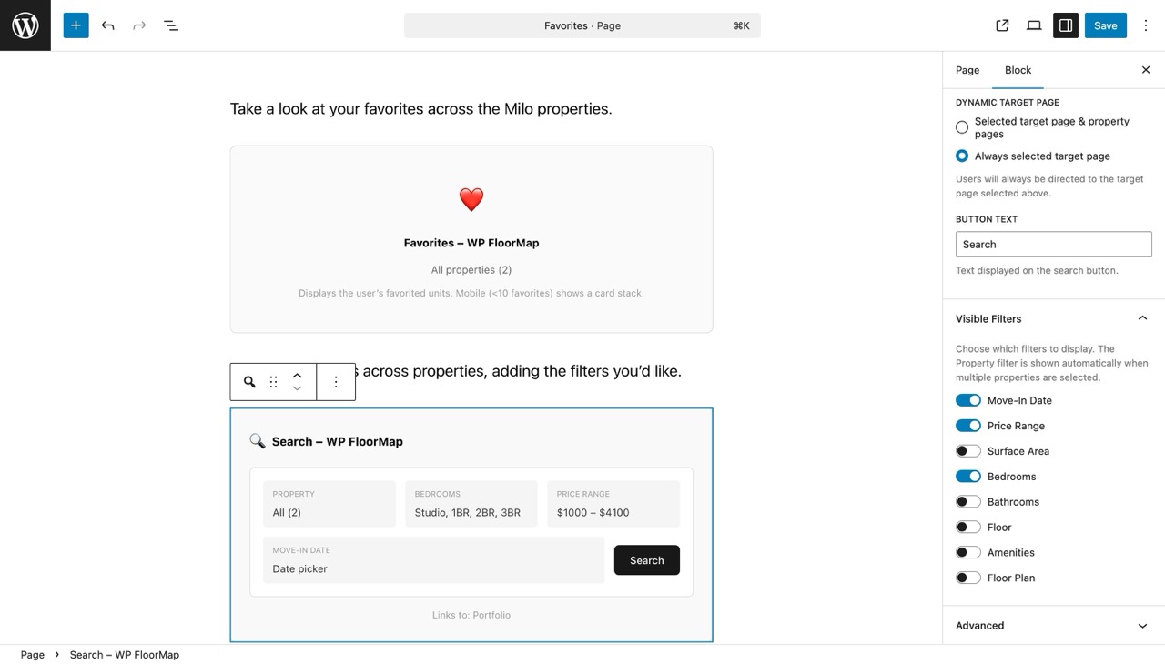Open the Document Overview list icon
This screenshot has width=1165, height=664.
coord(170,25)
